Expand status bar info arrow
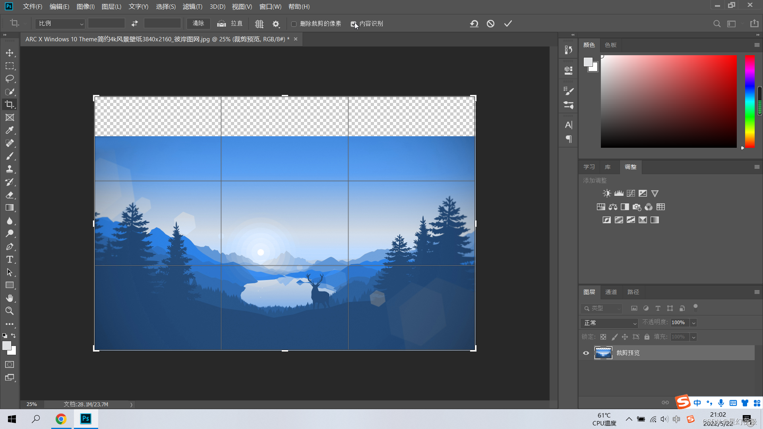The image size is (763, 429). click(x=131, y=404)
